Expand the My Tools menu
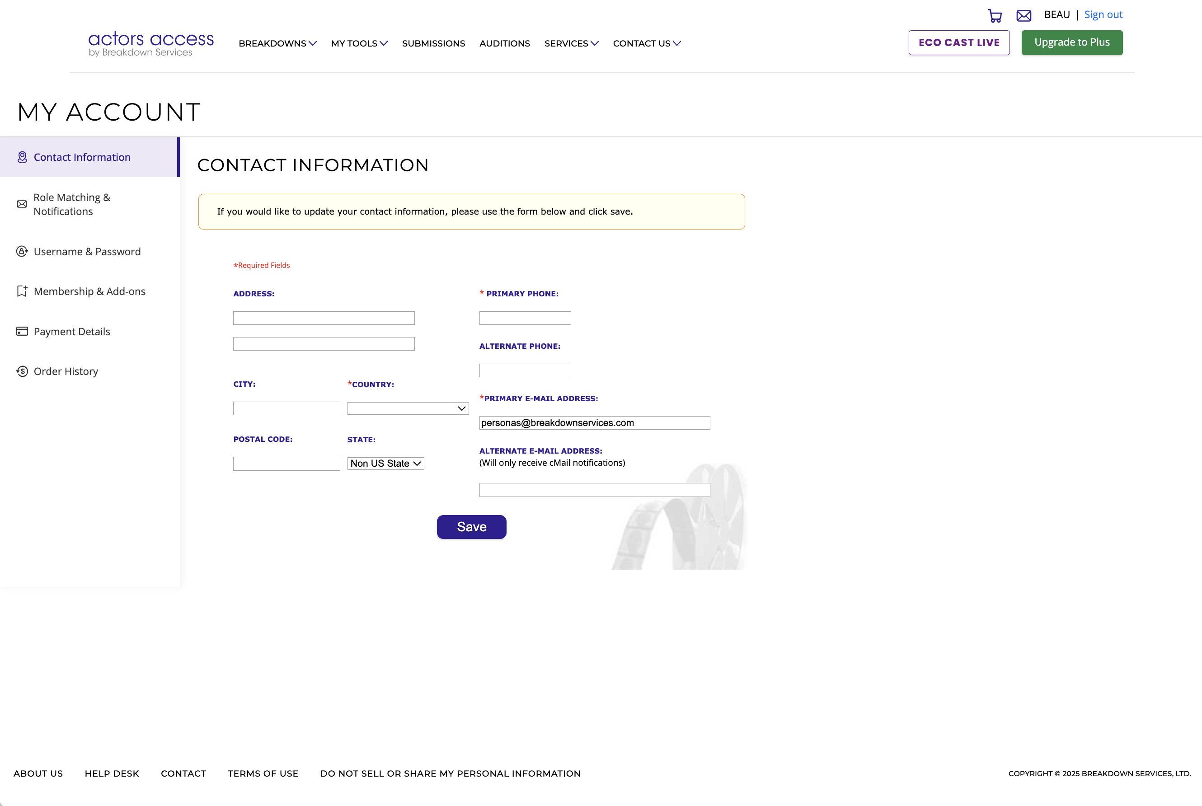 [x=359, y=44]
